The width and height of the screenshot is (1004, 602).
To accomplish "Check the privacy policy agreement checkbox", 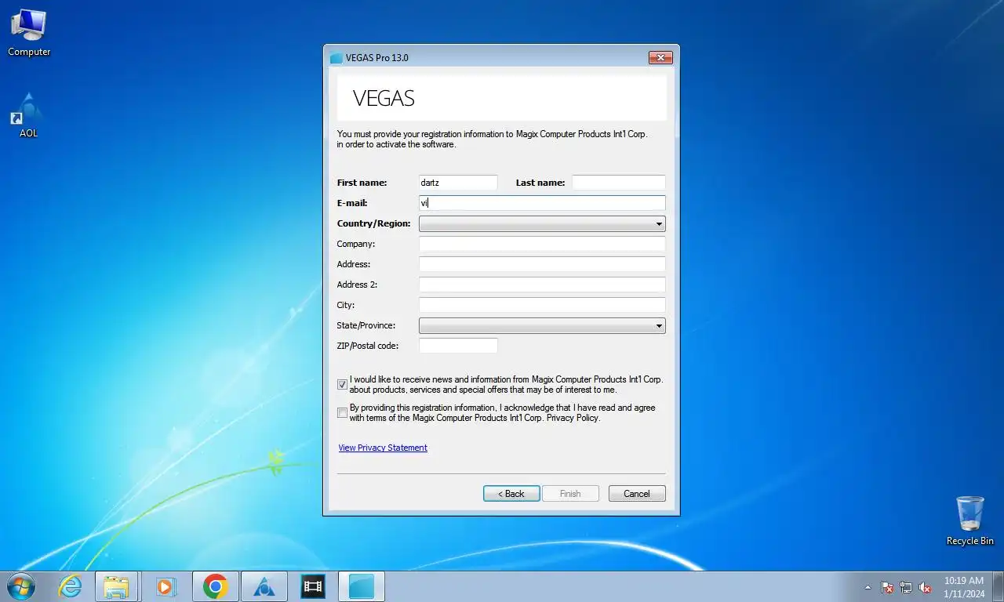I will [x=342, y=413].
